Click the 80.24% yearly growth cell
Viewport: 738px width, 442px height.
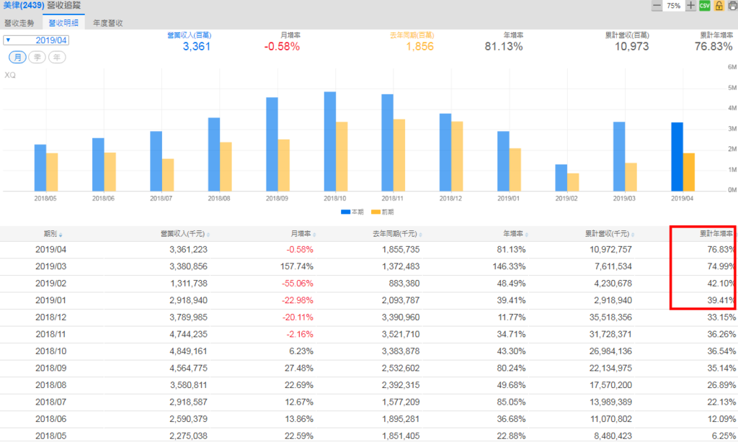point(511,368)
